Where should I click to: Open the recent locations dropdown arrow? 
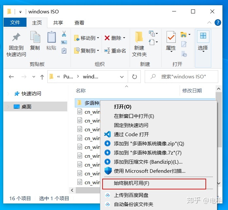coord(34,77)
